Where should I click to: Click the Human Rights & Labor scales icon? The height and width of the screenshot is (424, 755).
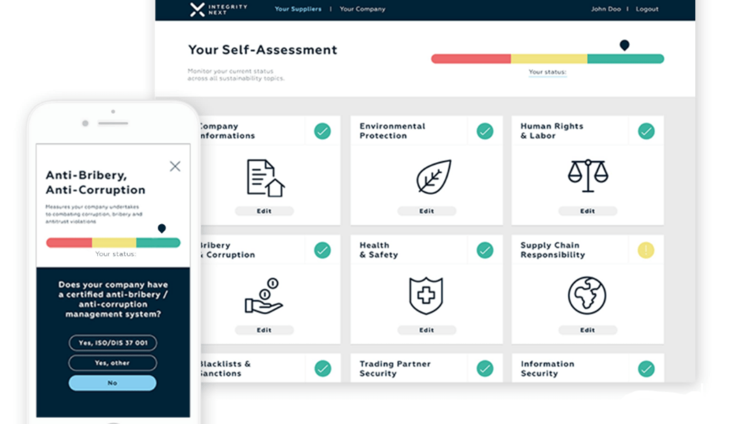(x=588, y=176)
